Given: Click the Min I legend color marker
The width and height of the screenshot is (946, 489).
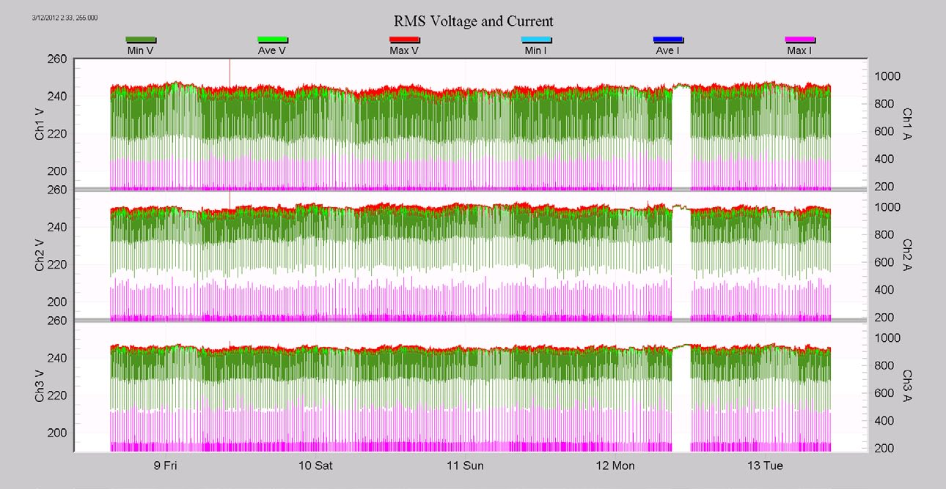Looking at the screenshot, I should 535,40.
